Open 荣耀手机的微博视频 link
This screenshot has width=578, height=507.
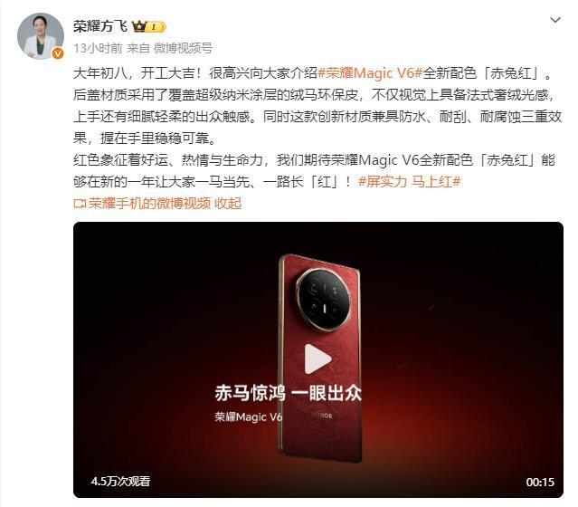coord(149,204)
